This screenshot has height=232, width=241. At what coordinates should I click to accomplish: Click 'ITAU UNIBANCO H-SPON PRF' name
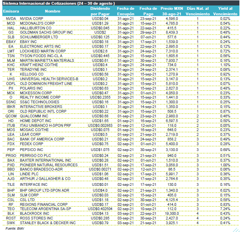pos(45,126)
